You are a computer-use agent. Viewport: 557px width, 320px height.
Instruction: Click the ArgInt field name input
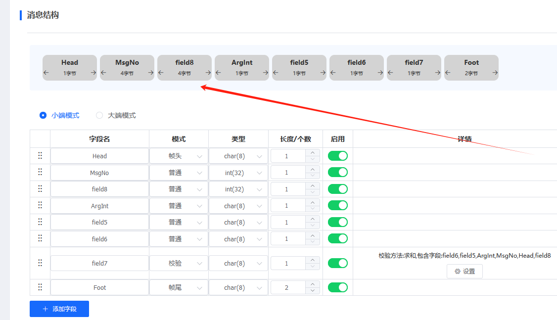pyautogui.click(x=99, y=206)
